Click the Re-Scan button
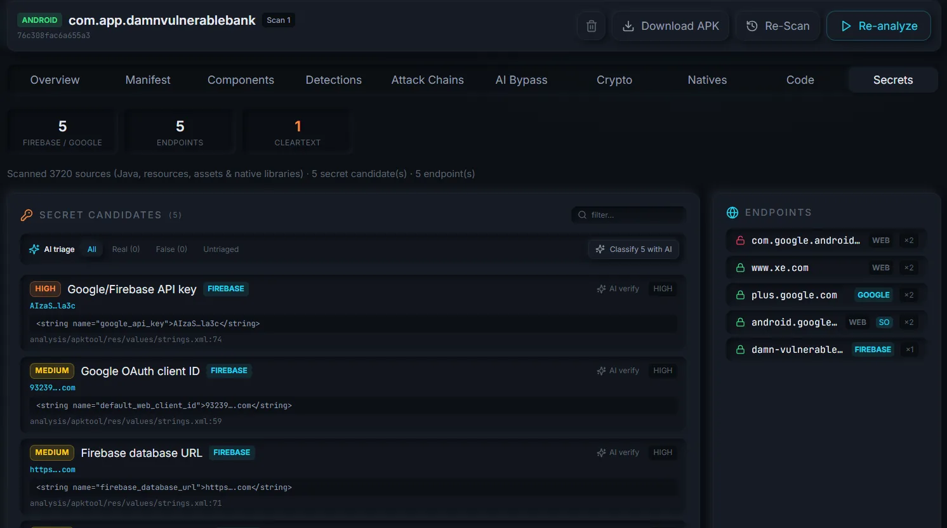 (778, 26)
